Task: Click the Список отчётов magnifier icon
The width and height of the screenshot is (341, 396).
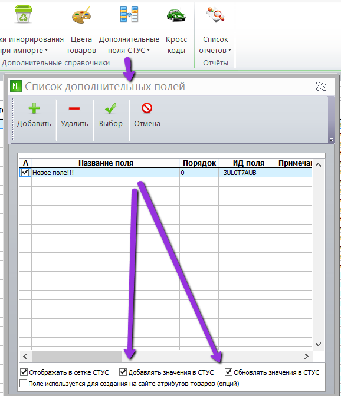Action: point(215,15)
